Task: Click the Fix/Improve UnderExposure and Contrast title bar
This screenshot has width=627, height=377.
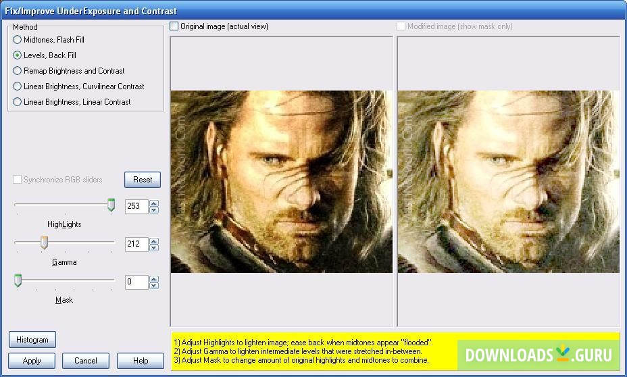Action: click(x=313, y=10)
